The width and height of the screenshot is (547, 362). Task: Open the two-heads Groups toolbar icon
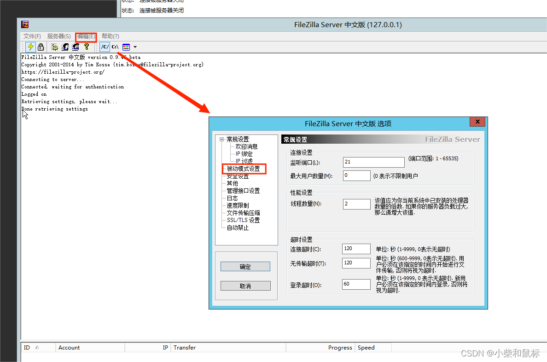tap(76, 47)
